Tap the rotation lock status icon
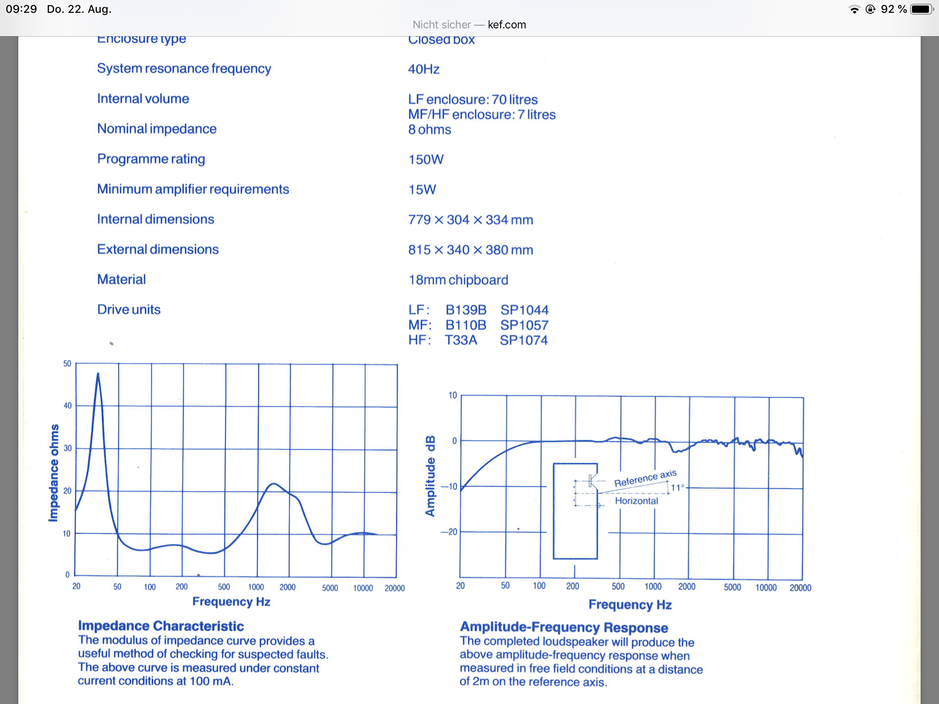This screenshot has height=704, width=939. click(x=870, y=9)
